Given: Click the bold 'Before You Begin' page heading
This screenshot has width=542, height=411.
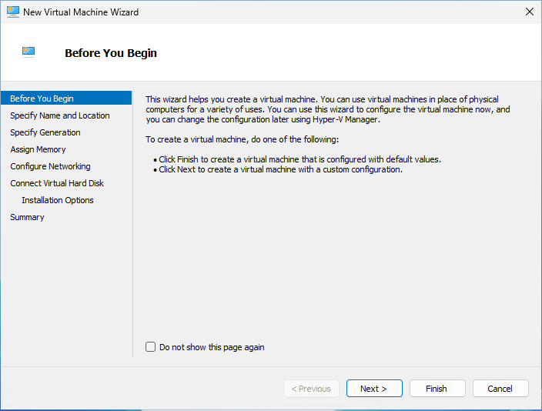Looking at the screenshot, I should tap(111, 53).
